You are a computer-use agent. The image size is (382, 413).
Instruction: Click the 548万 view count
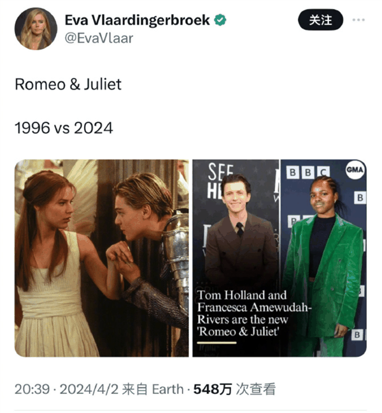(x=213, y=389)
